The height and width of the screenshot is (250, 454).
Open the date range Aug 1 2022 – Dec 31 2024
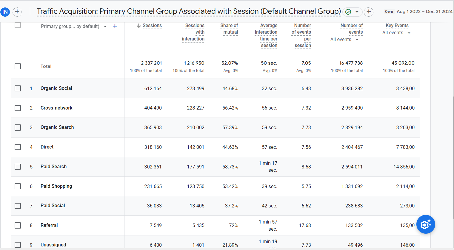pyautogui.click(x=424, y=12)
